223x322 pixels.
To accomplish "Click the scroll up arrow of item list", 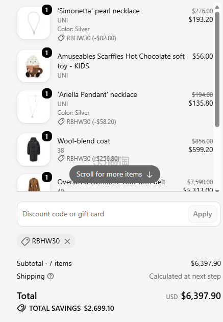I will tap(217, 7).
